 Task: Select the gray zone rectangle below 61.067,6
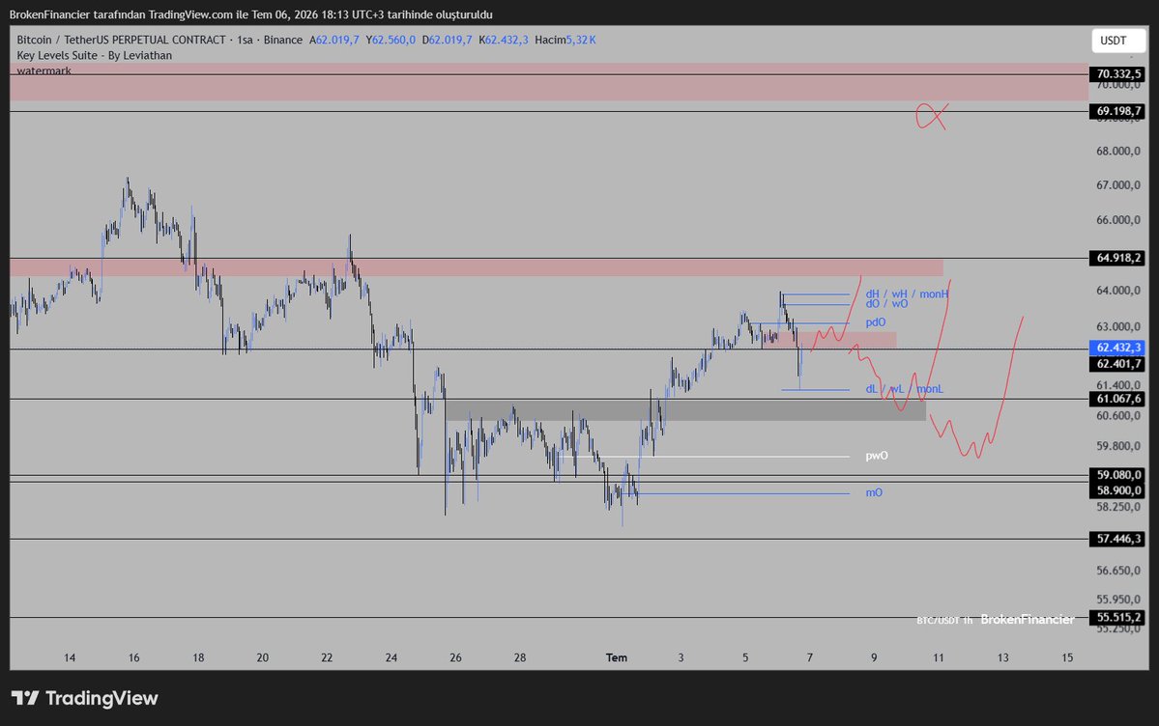(x=686, y=410)
